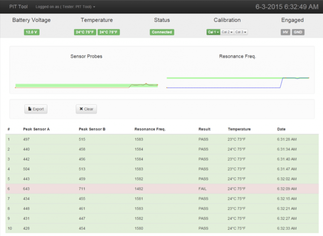The height and width of the screenshot is (236, 323).
Task: Expand the Cal 3 dropdown
Action: (x=241, y=32)
